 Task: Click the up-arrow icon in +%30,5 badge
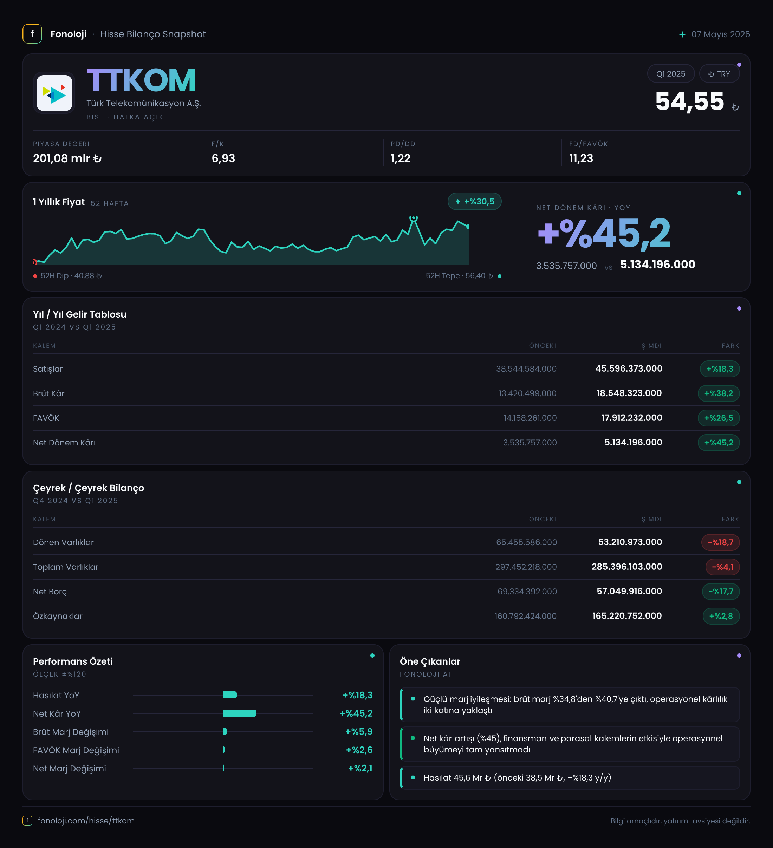[458, 202]
